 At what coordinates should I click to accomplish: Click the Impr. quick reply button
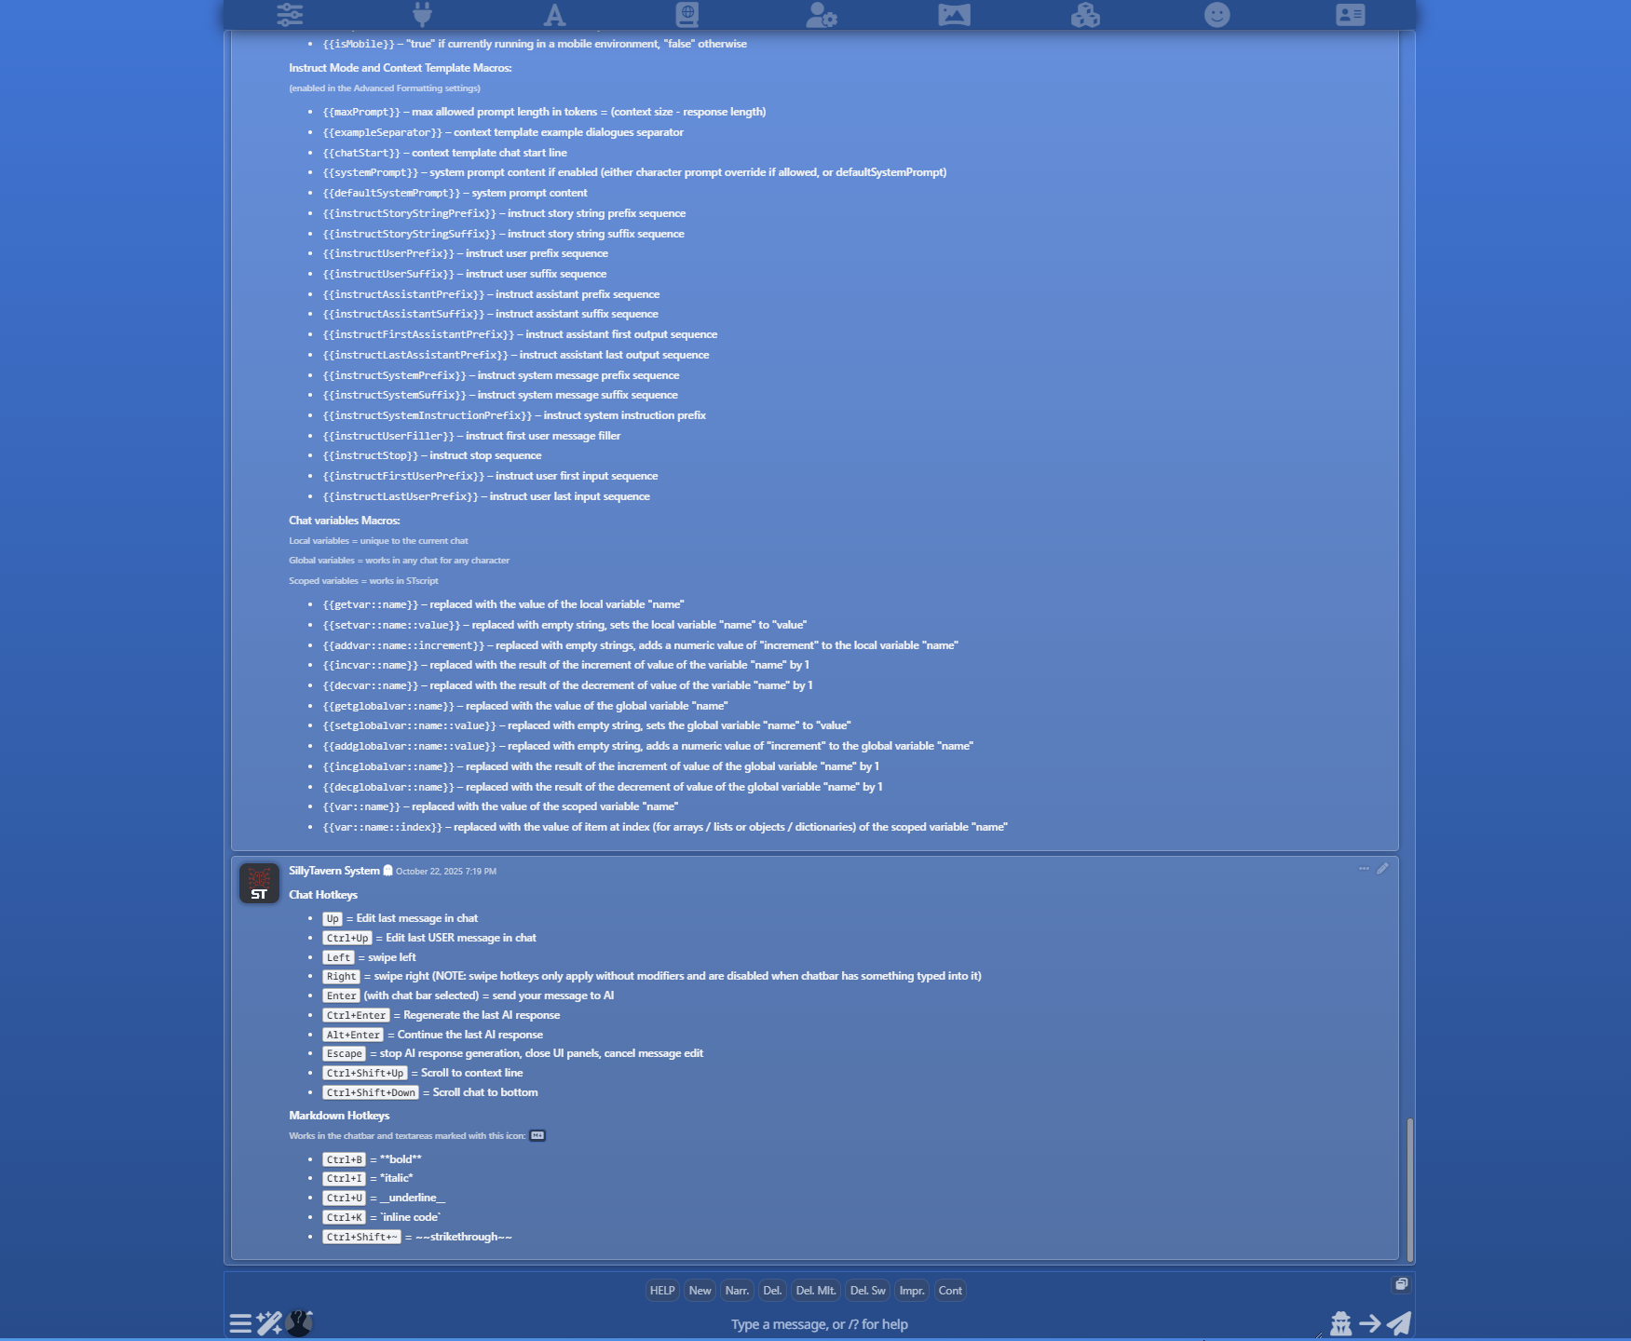(x=912, y=1291)
